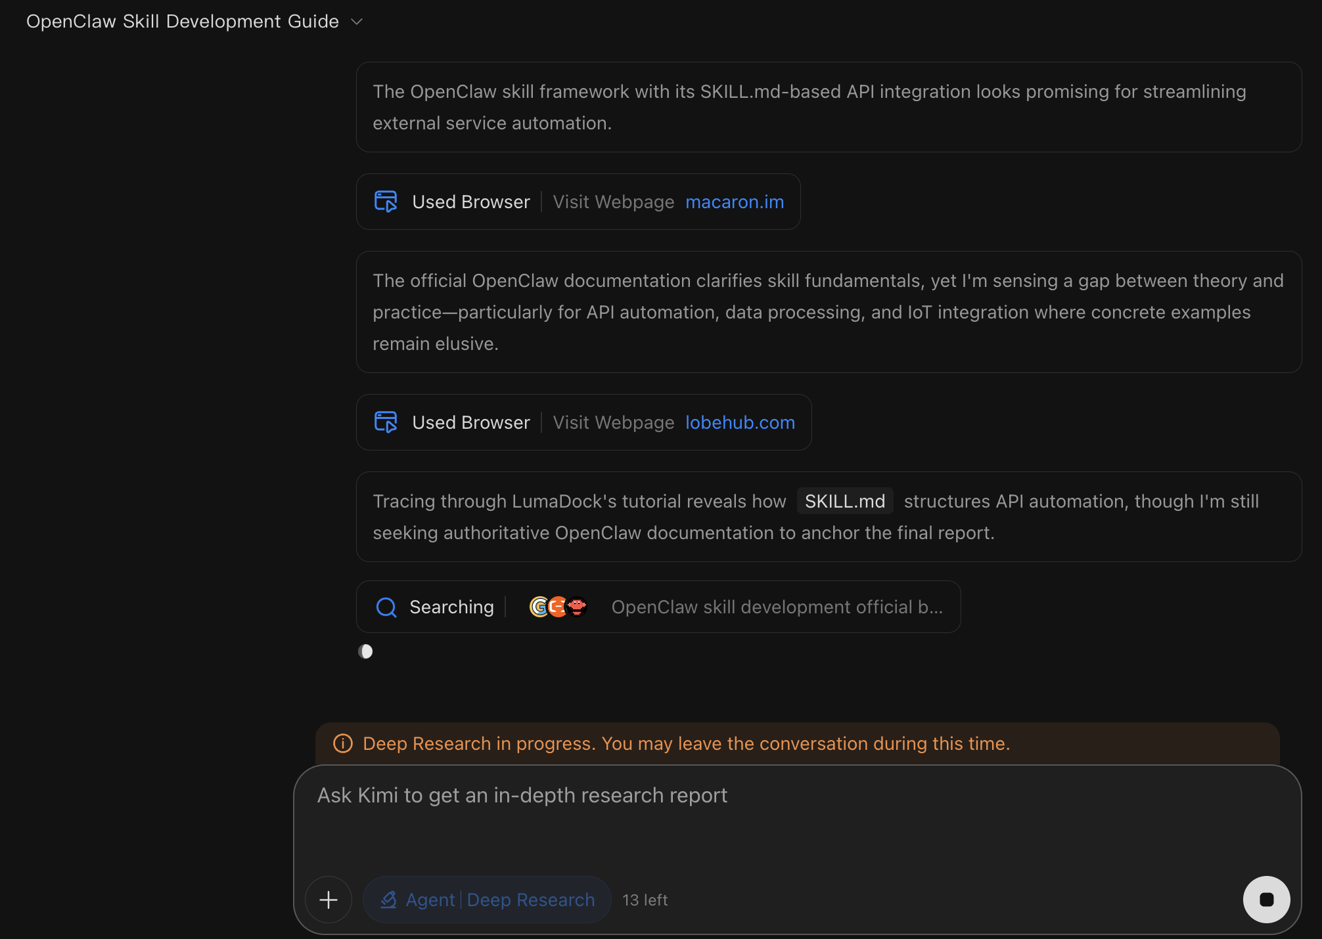The image size is (1322, 939).
Task: Toggle the Agent Deep Research mode pill
Action: click(x=487, y=900)
